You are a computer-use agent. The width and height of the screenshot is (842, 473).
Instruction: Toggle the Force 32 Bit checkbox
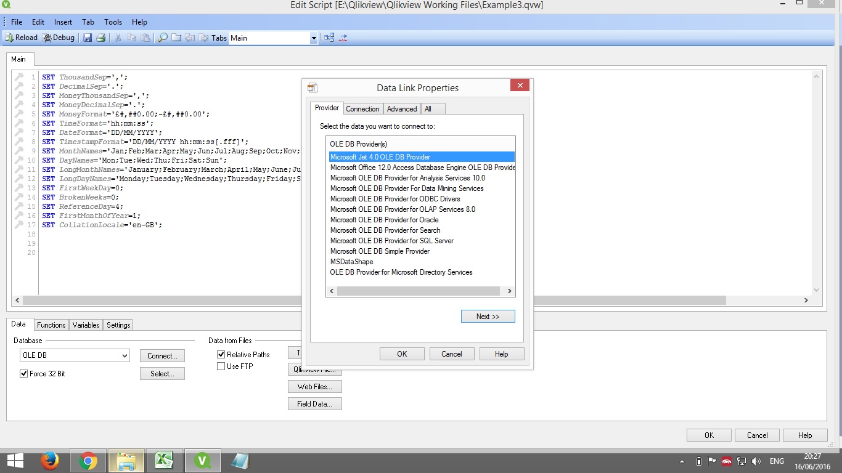24,374
